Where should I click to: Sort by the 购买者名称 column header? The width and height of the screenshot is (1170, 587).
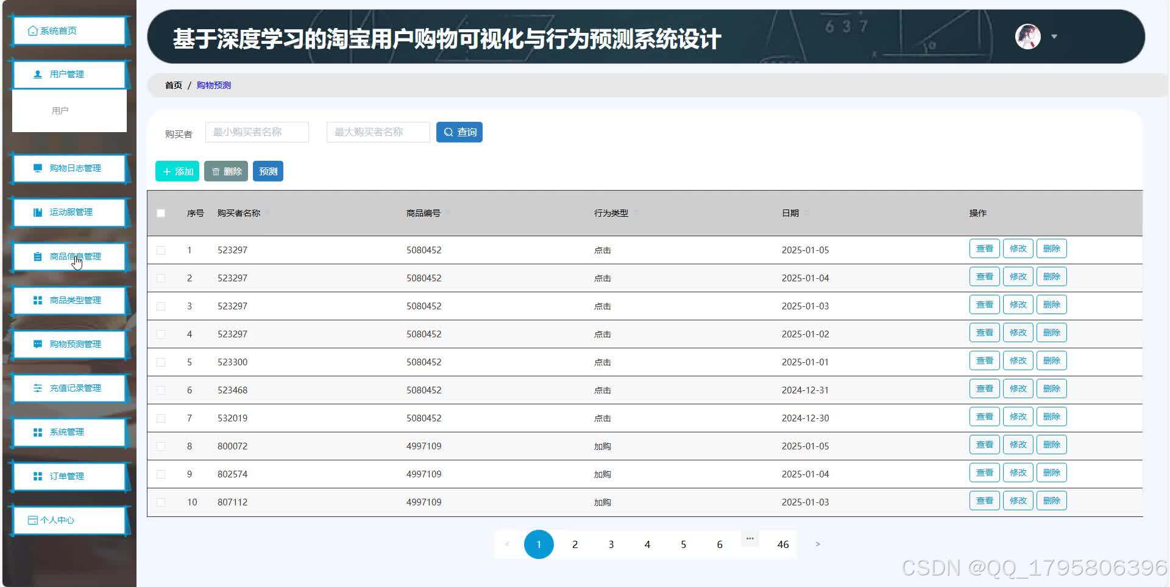tap(239, 213)
